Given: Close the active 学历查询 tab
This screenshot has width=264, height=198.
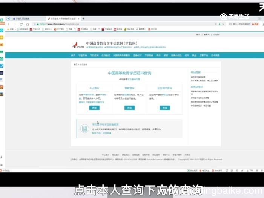Looking at the screenshot, I should (78, 19).
